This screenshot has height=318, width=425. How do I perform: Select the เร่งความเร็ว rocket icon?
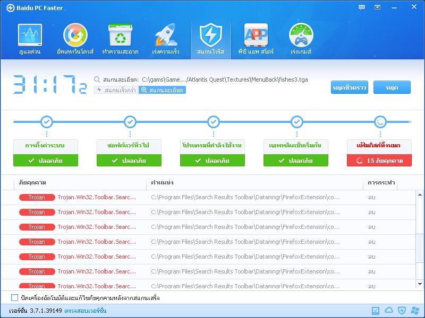(x=165, y=36)
